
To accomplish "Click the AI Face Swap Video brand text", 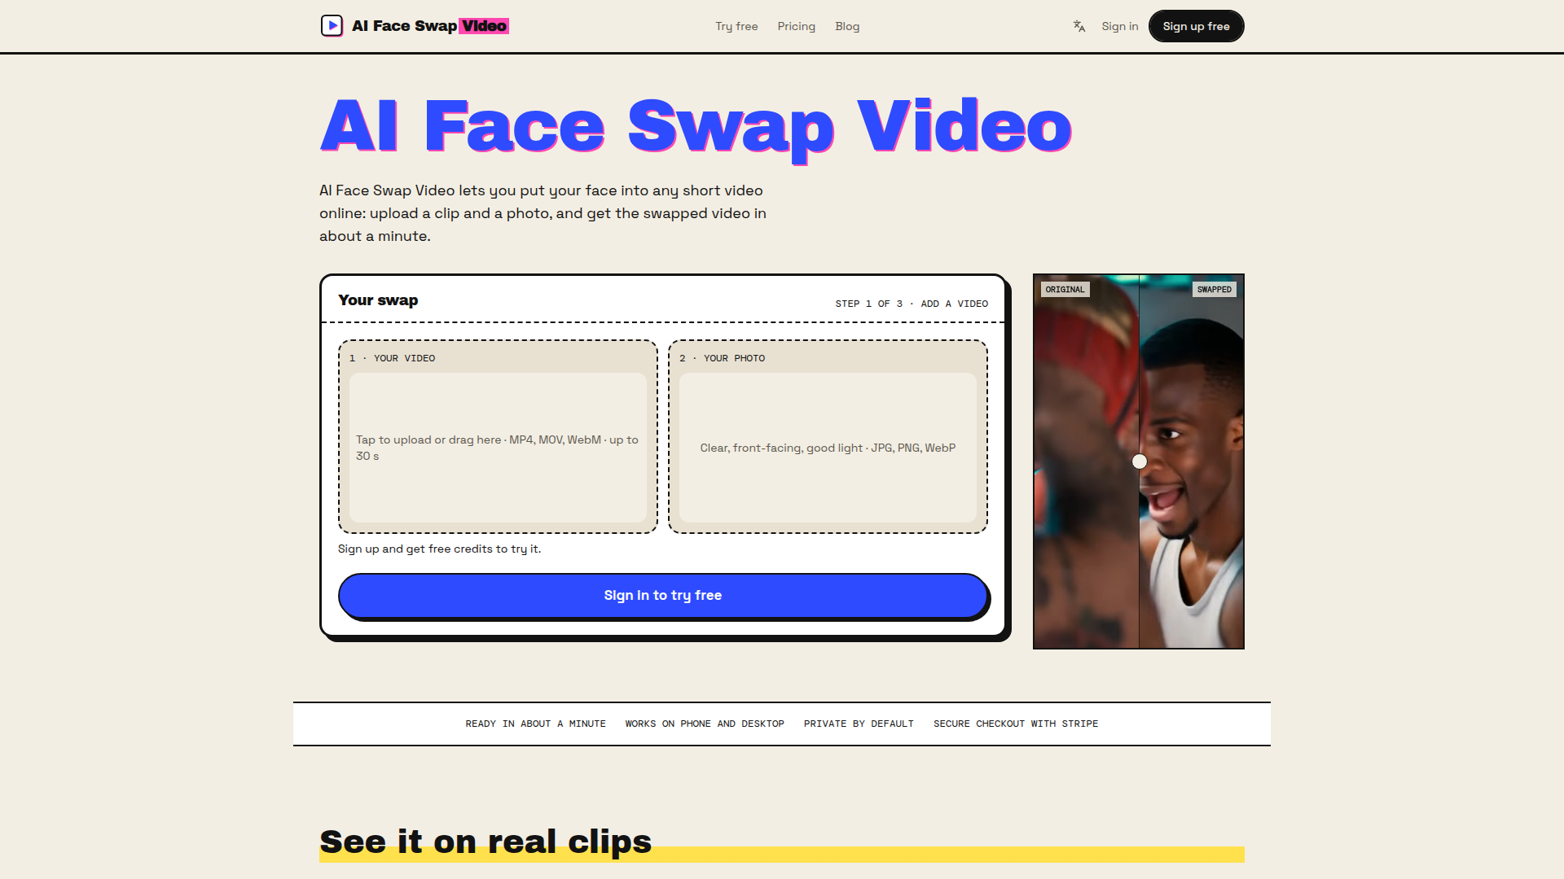I will 430,26.
